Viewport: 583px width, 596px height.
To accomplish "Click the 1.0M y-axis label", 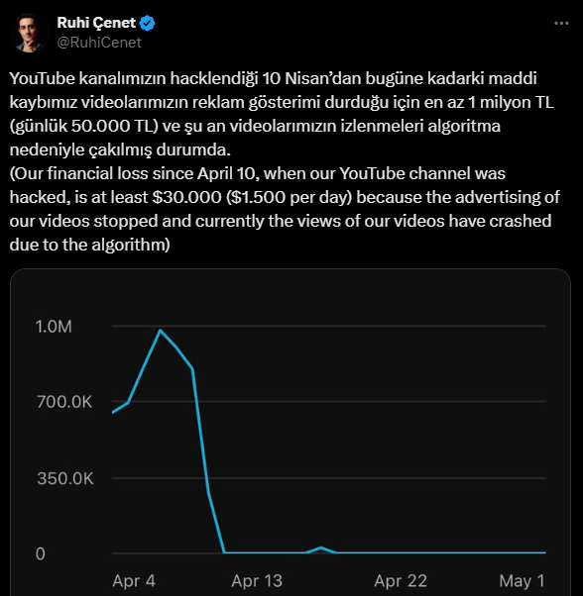I will tap(54, 327).
